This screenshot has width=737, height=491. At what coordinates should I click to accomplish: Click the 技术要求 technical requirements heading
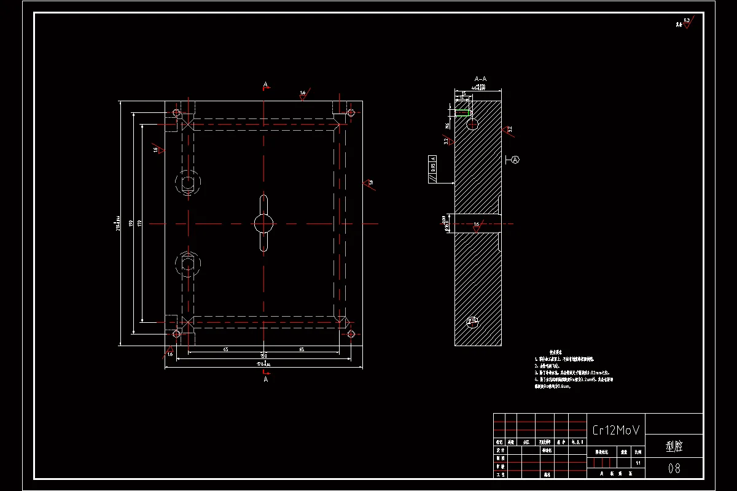(556, 353)
